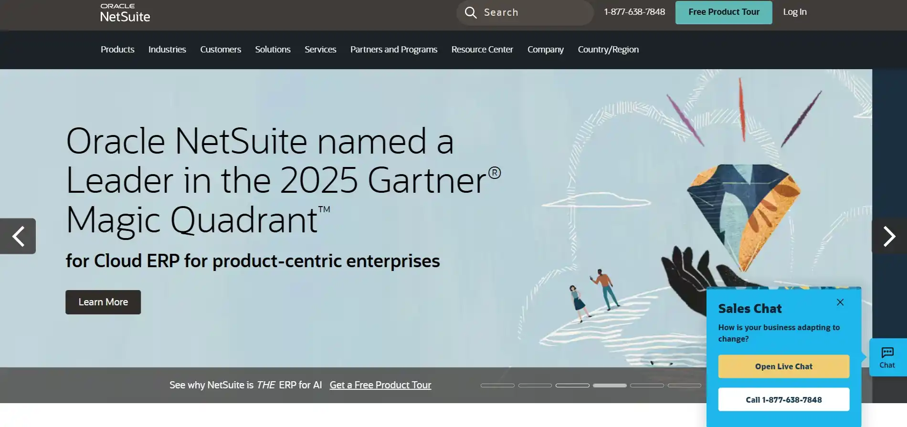
Task: Click the Free Product Tour button
Action: [724, 12]
